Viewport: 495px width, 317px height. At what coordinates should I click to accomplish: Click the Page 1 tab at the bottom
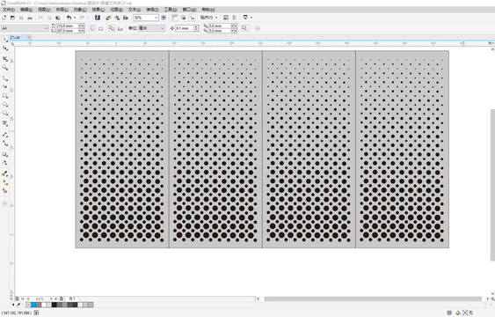click(x=72, y=299)
